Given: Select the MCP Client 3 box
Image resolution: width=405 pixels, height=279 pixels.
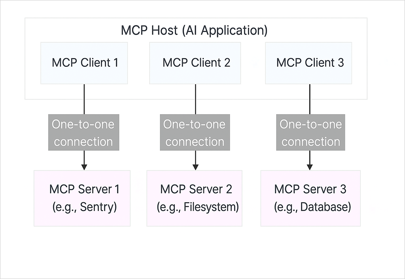Looking at the screenshot, I should [x=308, y=63].
